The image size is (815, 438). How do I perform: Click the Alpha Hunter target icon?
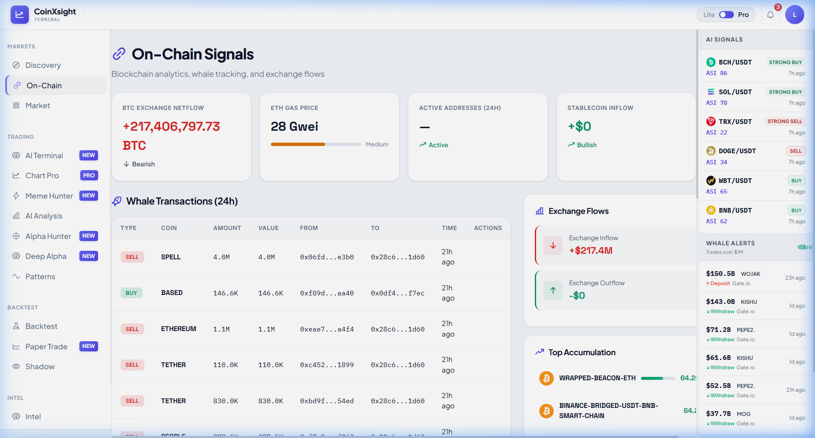pyautogui.click(x=16, y=236)
